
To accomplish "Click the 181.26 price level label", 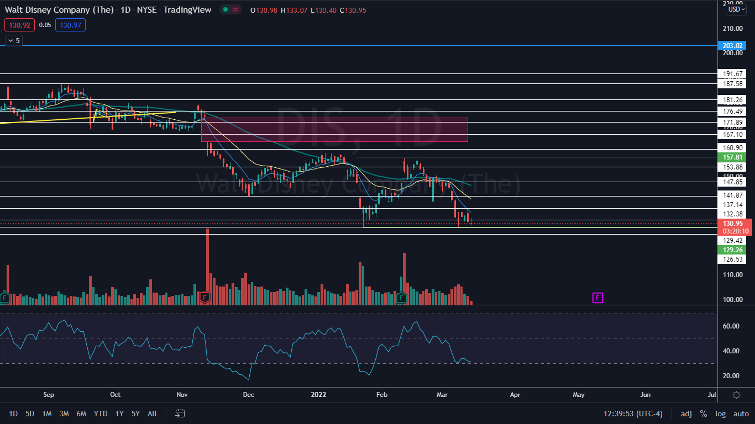I will tap(732, 100).
